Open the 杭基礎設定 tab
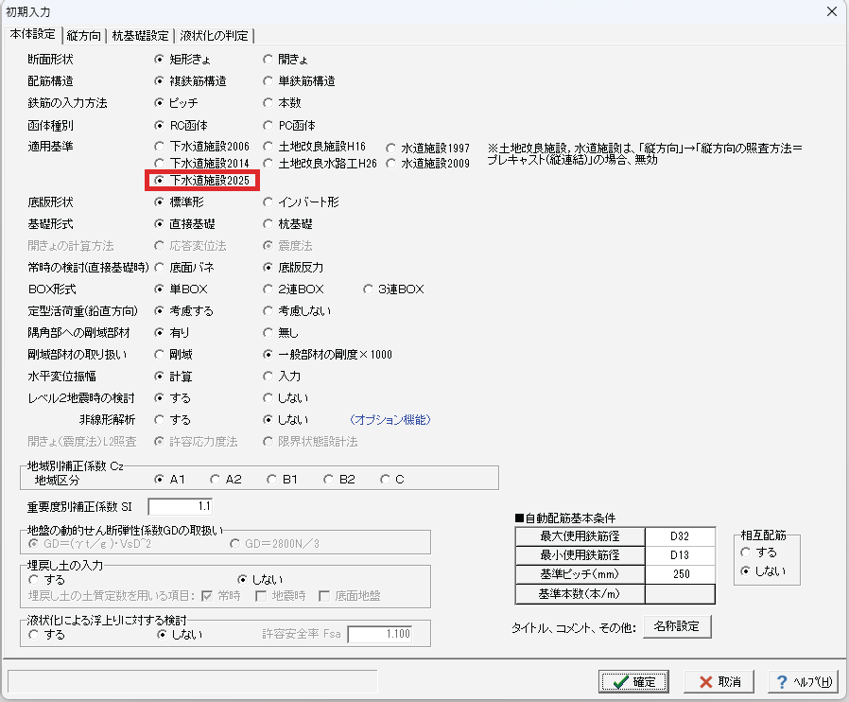 (x=140, y=36)
